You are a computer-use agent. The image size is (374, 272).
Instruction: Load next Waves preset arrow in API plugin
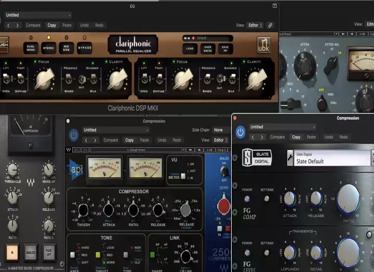coord(199,150)
